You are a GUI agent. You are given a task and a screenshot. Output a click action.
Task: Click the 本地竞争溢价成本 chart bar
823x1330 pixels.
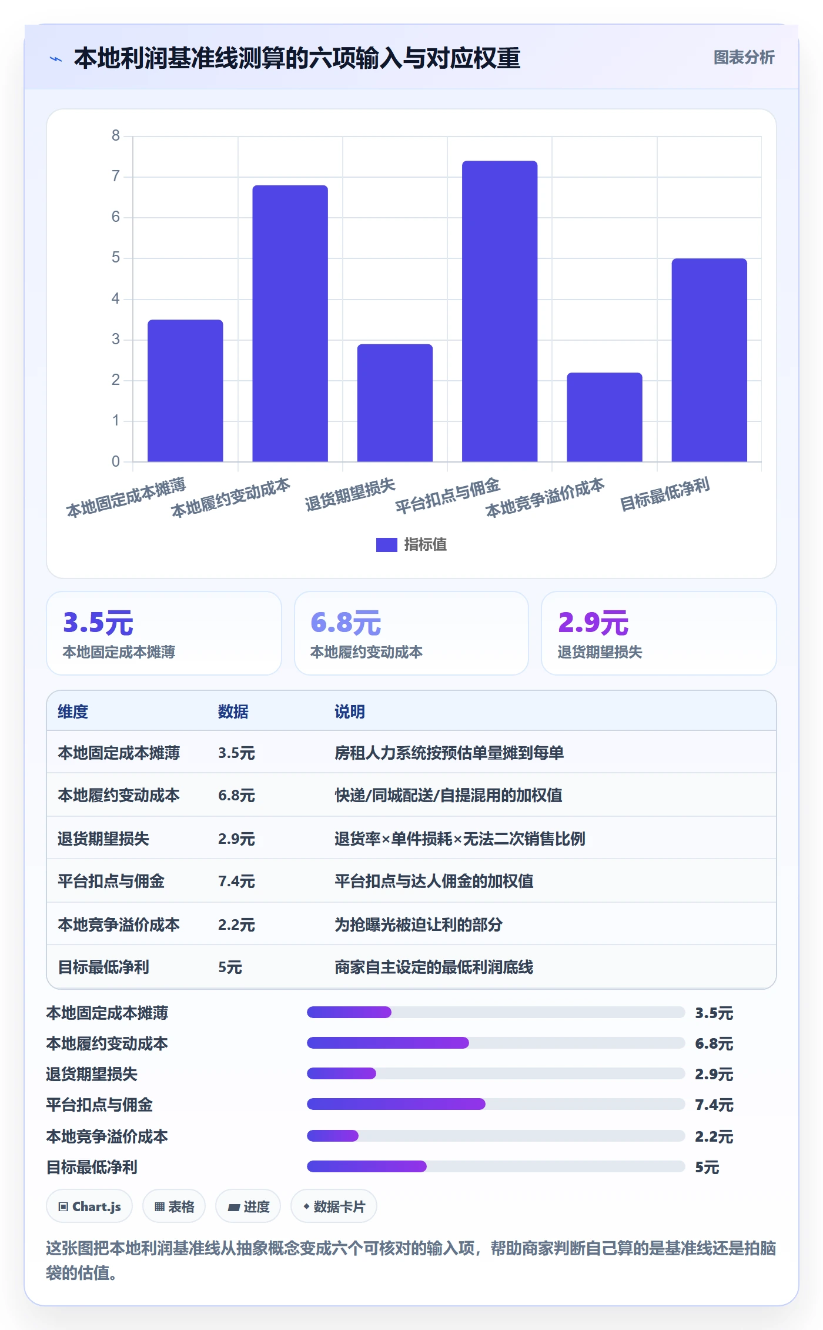click(604, 417)
